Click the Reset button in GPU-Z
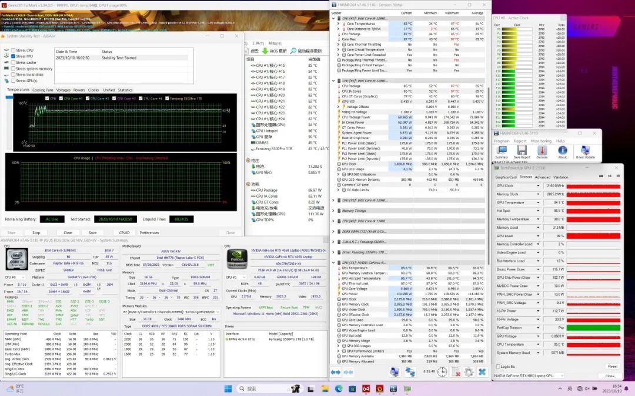Image resolution: width=635 pixels, height=396 pixels. coord(611,366)
